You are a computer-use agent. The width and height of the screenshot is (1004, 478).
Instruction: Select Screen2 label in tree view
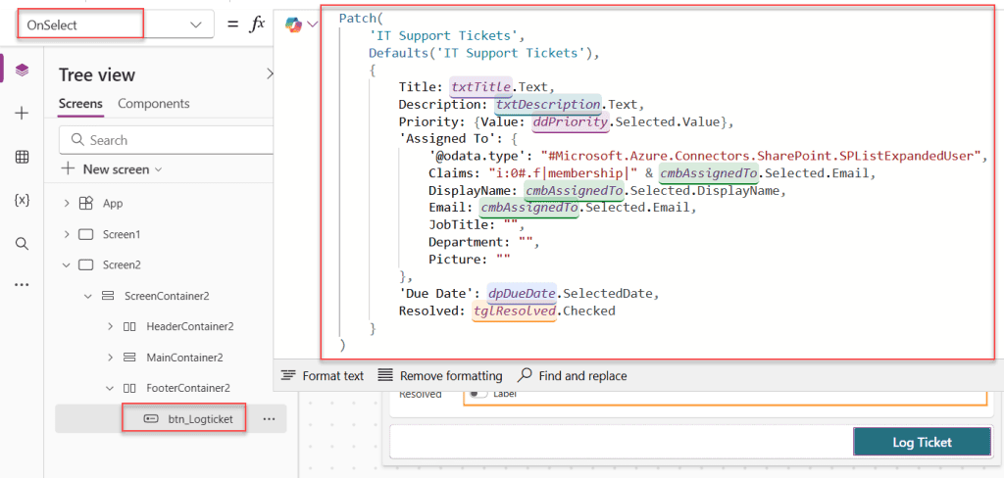(x=122, y=264)
